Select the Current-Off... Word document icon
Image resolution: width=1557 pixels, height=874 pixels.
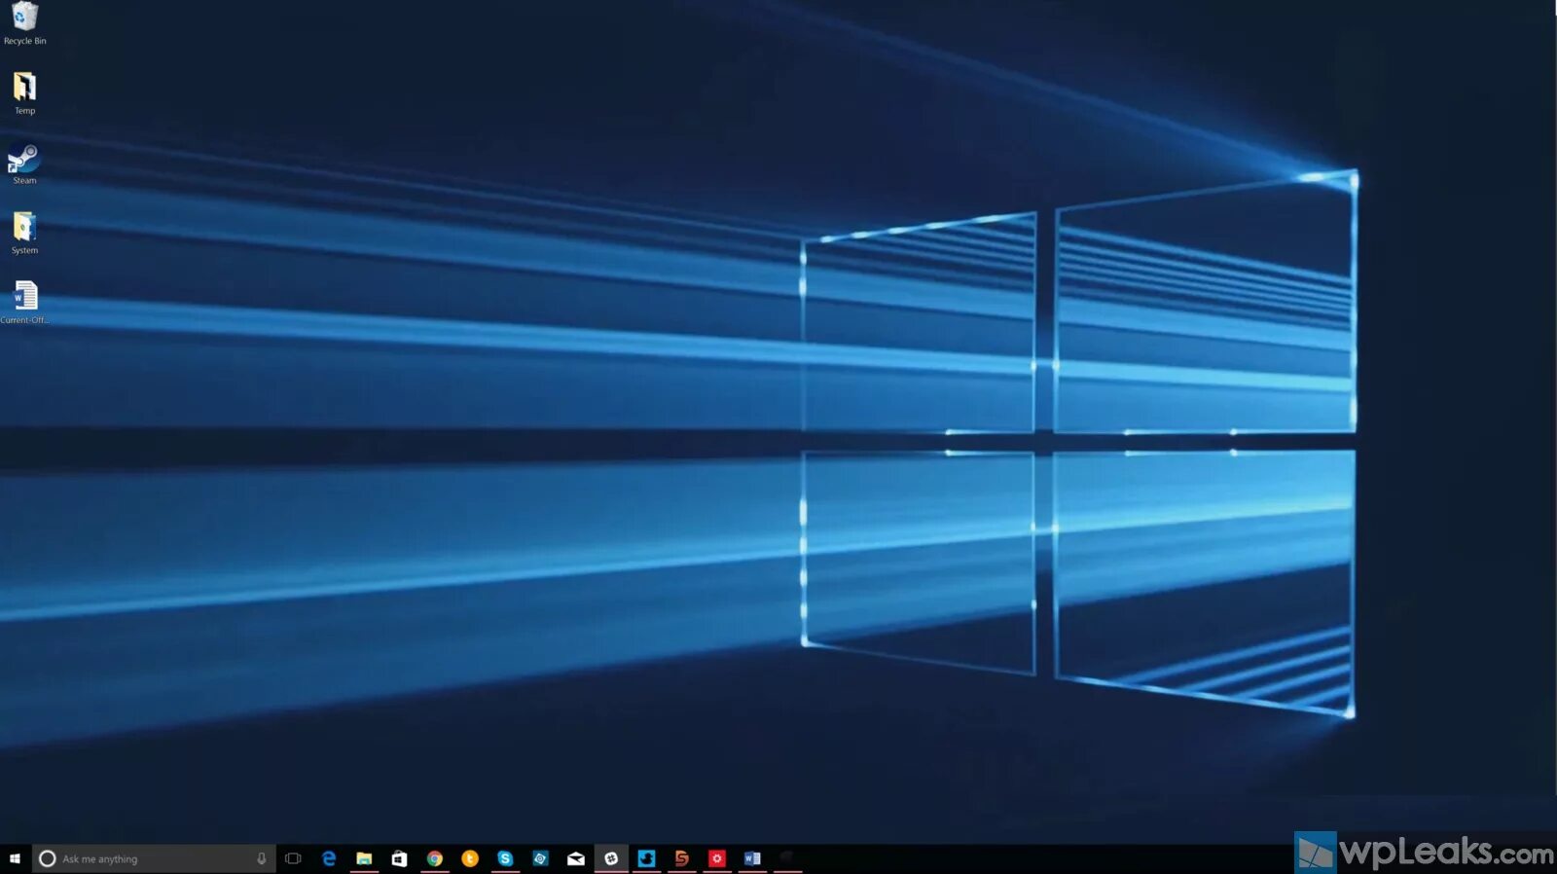click(x=24, y=303)
